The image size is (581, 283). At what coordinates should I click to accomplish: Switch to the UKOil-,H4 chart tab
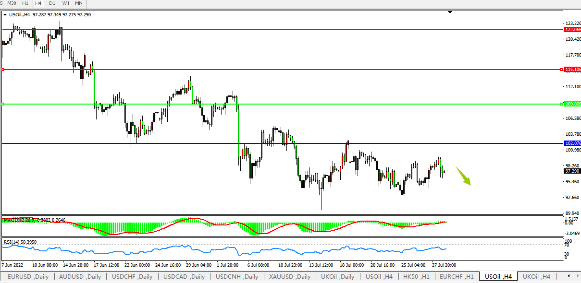point(536,277)
